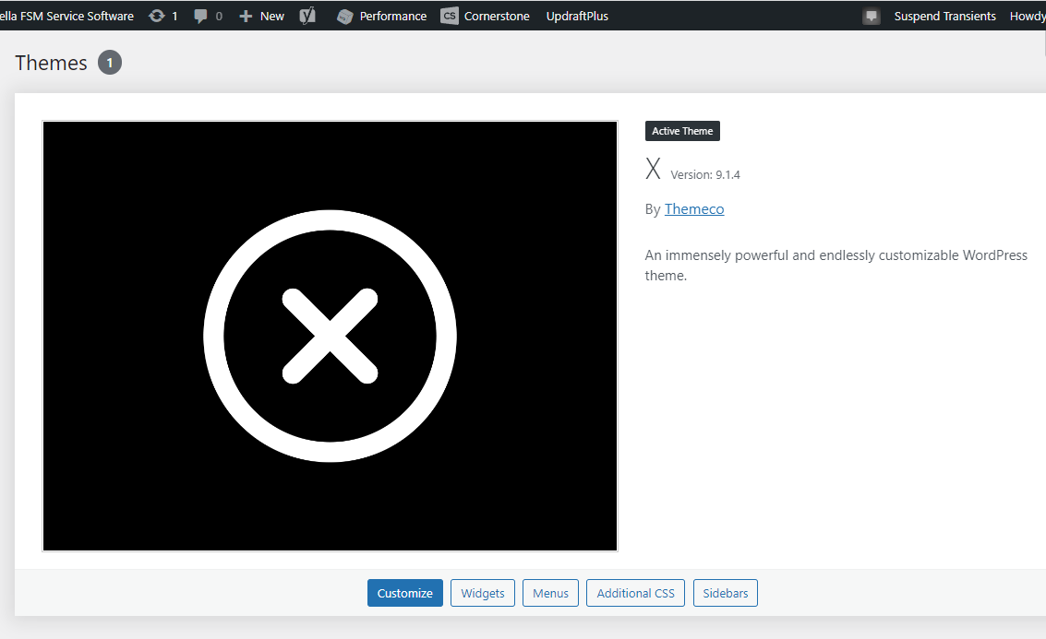Click the X theme screenshot thumbnail
Image resolution: width=1046 pixels, height=639 pixels.
(331, 336)
